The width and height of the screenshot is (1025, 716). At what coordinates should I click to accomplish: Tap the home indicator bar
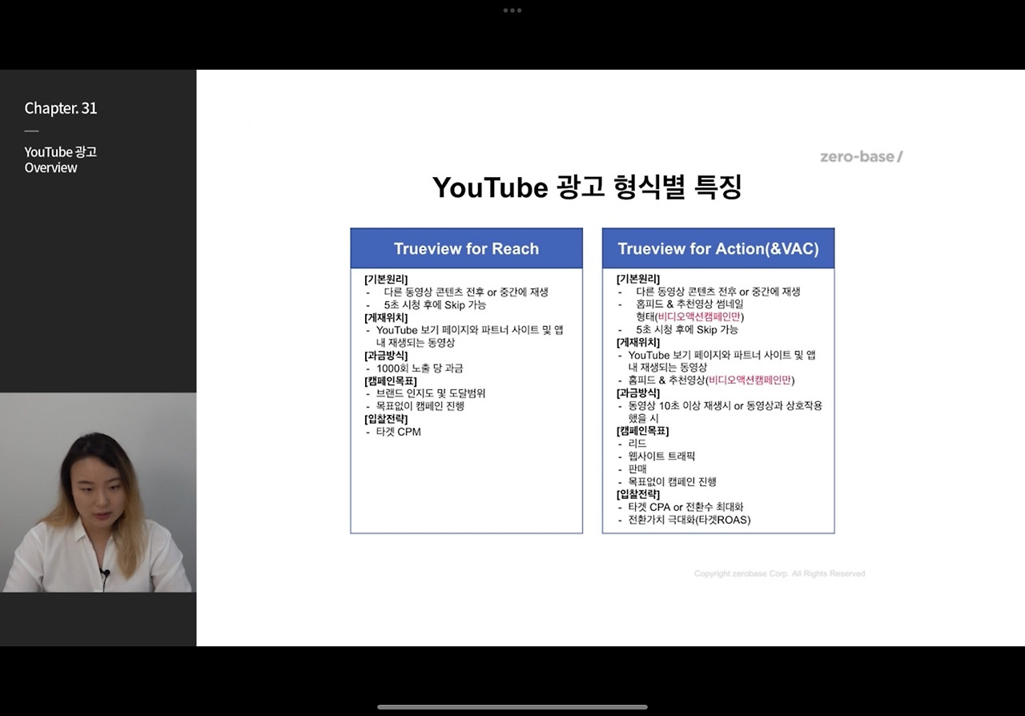pyautogui.click(x=512, y=707)
